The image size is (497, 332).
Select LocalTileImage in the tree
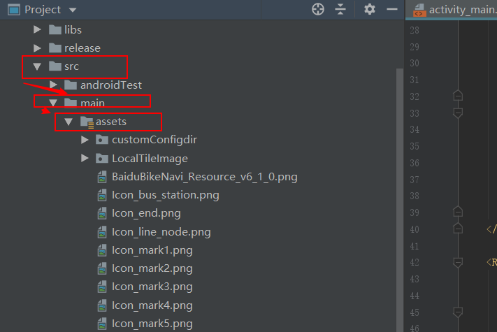point(150,159)
